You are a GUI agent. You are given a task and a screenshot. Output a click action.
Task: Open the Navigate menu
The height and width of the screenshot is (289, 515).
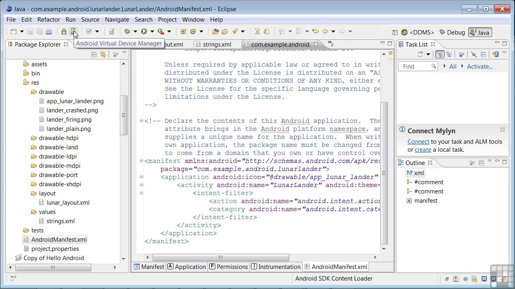tap(117, 19)
